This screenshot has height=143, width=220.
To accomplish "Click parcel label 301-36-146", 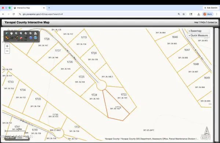I will click(x=53, y=58).
